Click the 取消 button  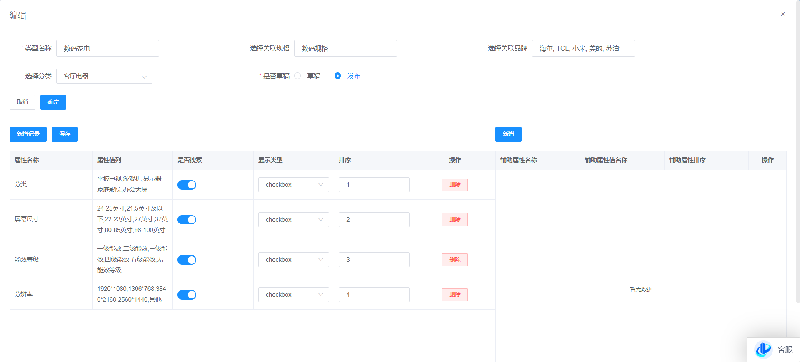pos(22,102)
